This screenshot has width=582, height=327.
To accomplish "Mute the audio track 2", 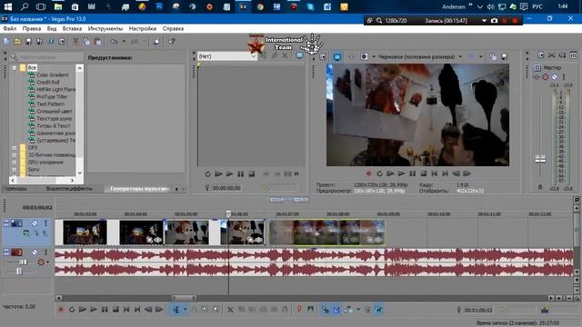I will coord(35,253).
